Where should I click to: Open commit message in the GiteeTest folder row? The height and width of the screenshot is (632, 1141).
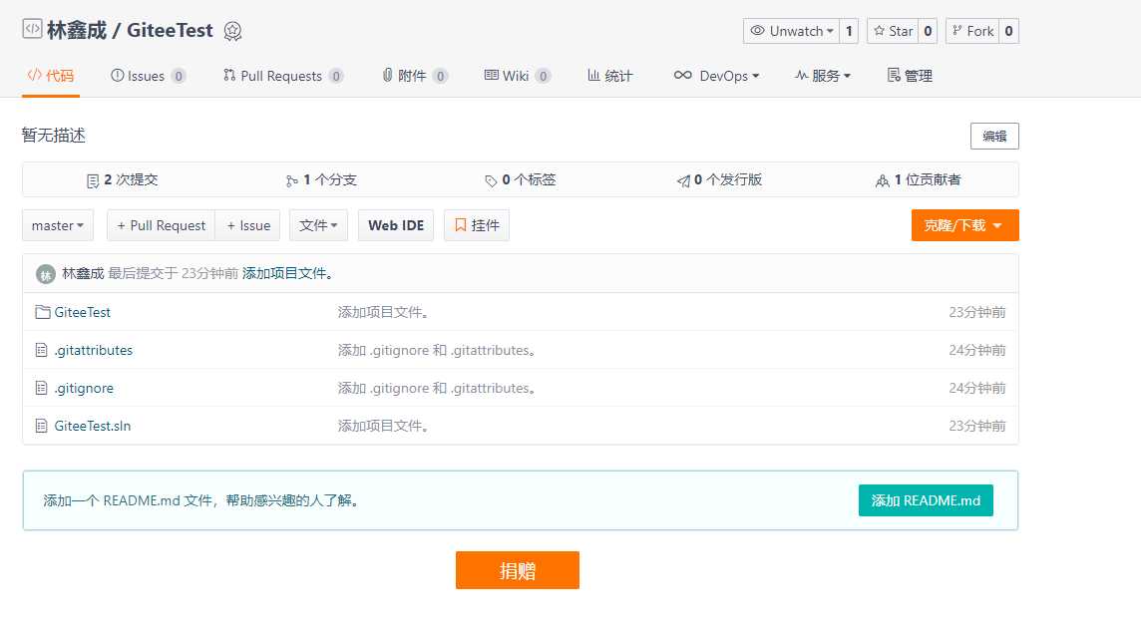[x=383, y=312]
